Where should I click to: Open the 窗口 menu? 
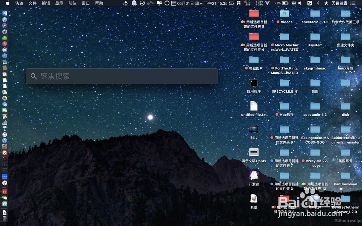(x=86, y=3)
